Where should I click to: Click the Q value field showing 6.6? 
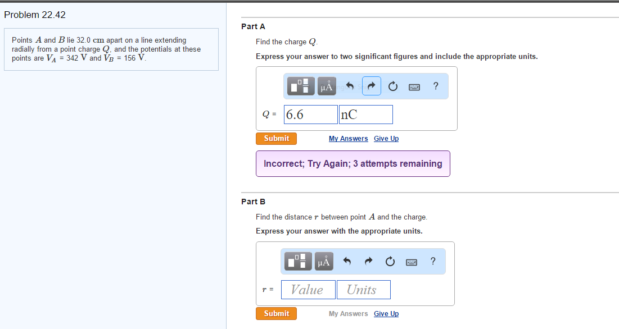point(310,114)
